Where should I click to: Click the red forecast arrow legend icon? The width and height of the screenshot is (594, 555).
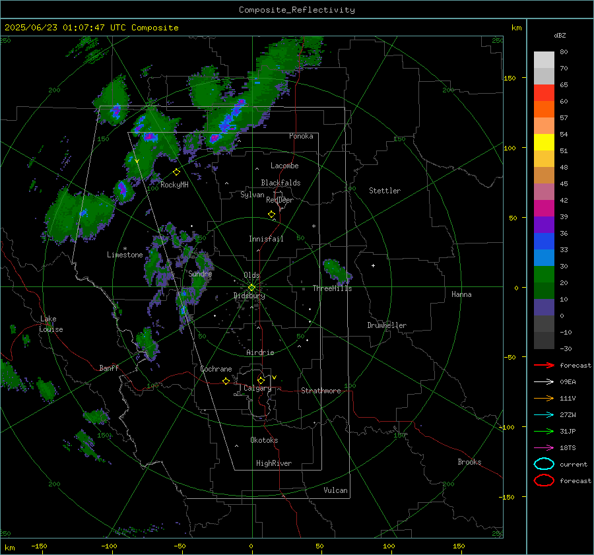[x=544, y=365]
